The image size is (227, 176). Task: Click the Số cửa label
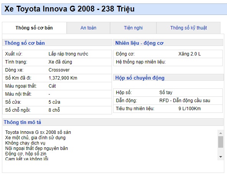pos(13,102)
